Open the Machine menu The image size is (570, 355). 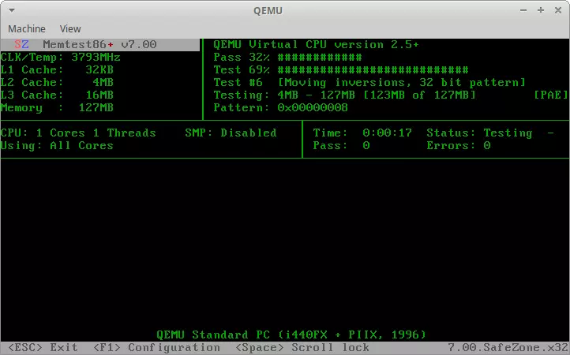pos(27,28)
